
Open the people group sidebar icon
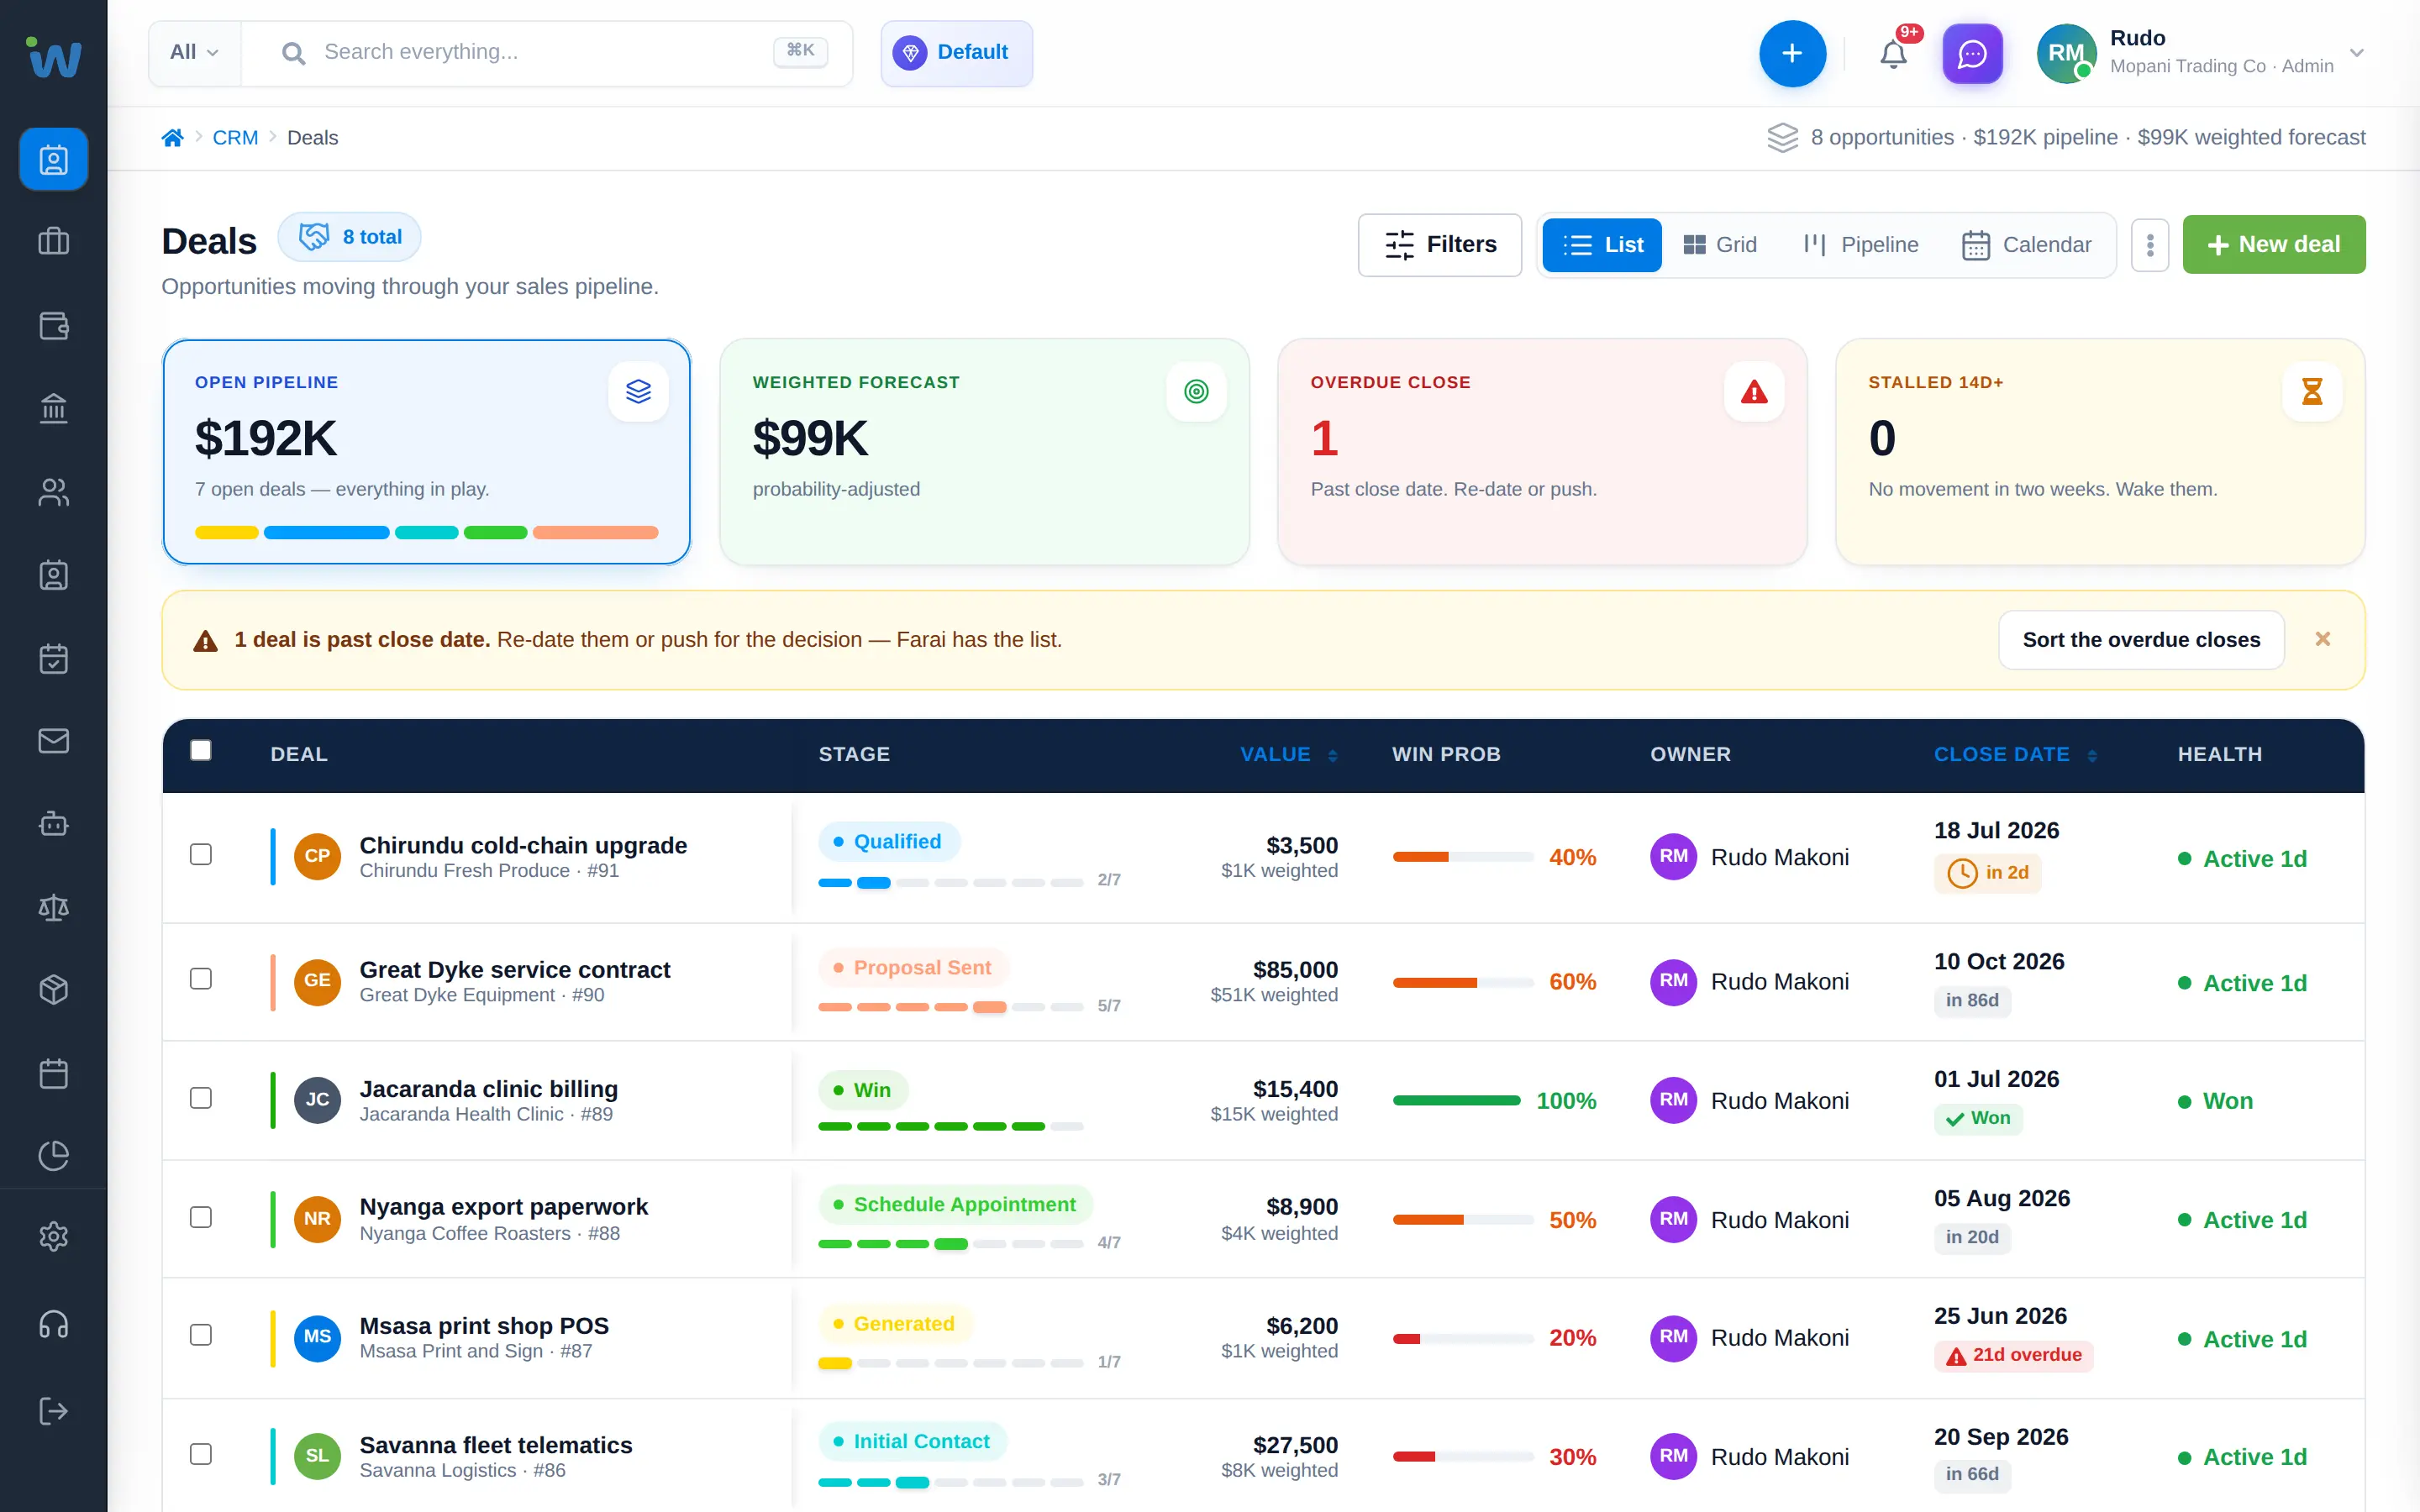[53, 491]
